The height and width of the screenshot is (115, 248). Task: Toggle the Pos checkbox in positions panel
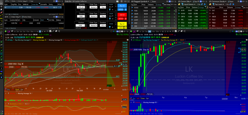[6, 1]
